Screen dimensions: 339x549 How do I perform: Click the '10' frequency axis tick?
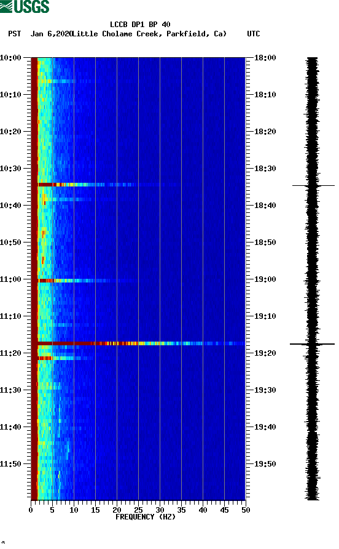pyautogui.click(x=74, y=510)
